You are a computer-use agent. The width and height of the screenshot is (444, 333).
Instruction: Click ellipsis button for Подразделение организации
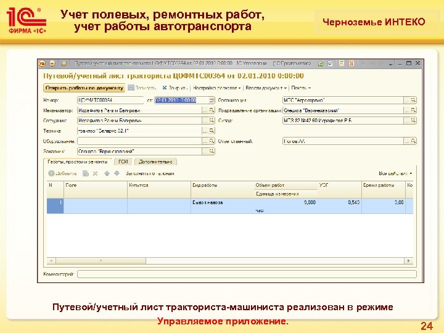coord(407,110)
